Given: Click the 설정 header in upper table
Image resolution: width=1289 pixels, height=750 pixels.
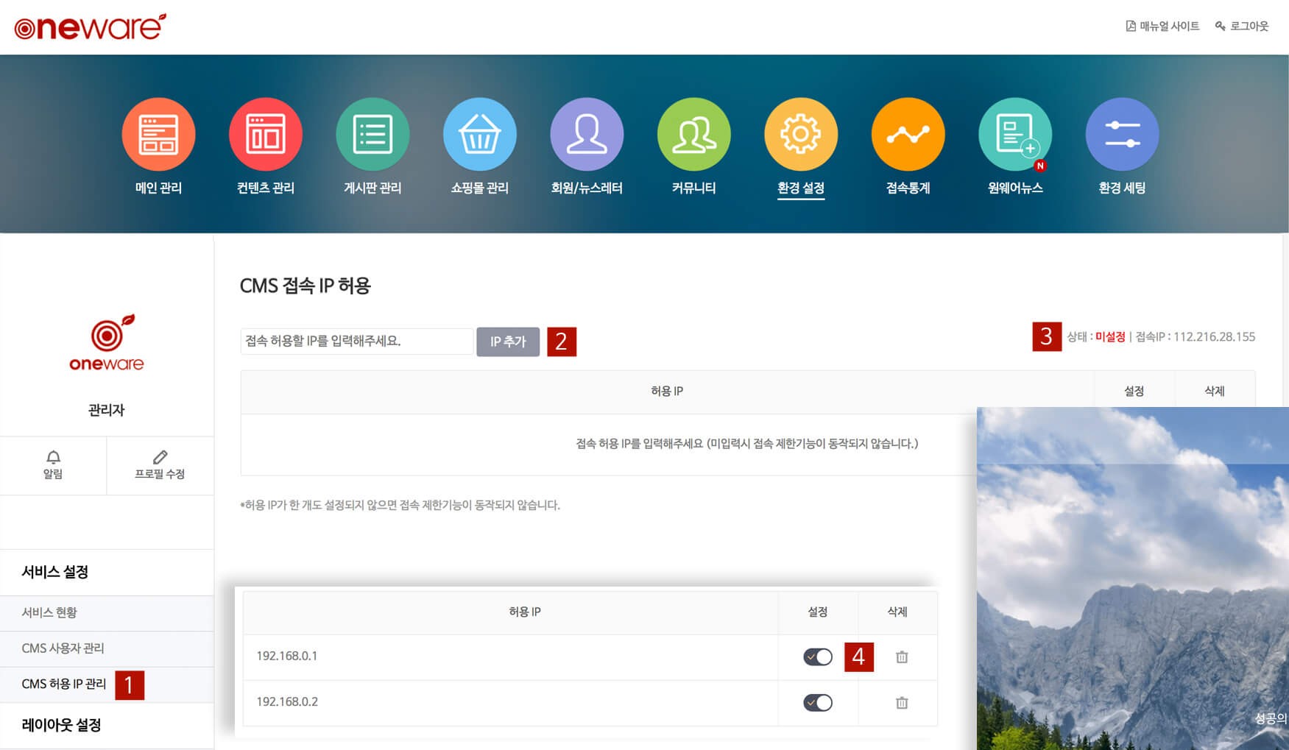Looking at the screenshot, I should click(x=1134, y=392).
